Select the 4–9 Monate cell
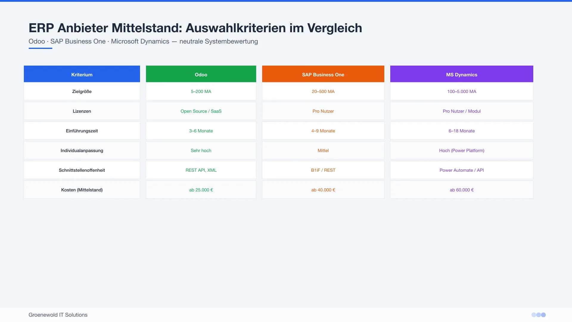Screen dimensions: 572x322 click(x=323, y=131)
